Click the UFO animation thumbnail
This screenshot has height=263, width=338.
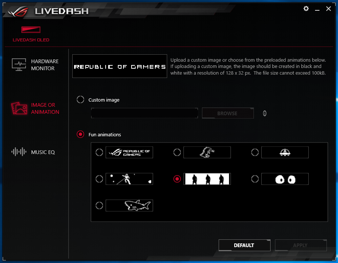(x=285, y=152)
